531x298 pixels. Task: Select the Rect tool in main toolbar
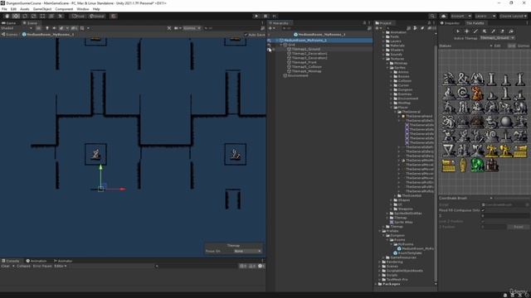click(42, 17)
